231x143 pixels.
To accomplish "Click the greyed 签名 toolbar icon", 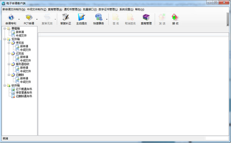I will pos(115,17).
